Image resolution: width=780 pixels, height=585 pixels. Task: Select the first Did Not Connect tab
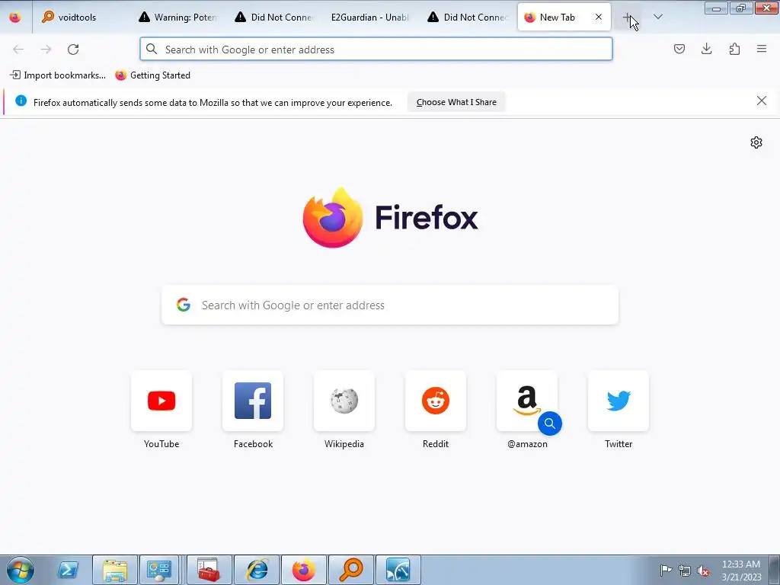click(276, 17)
